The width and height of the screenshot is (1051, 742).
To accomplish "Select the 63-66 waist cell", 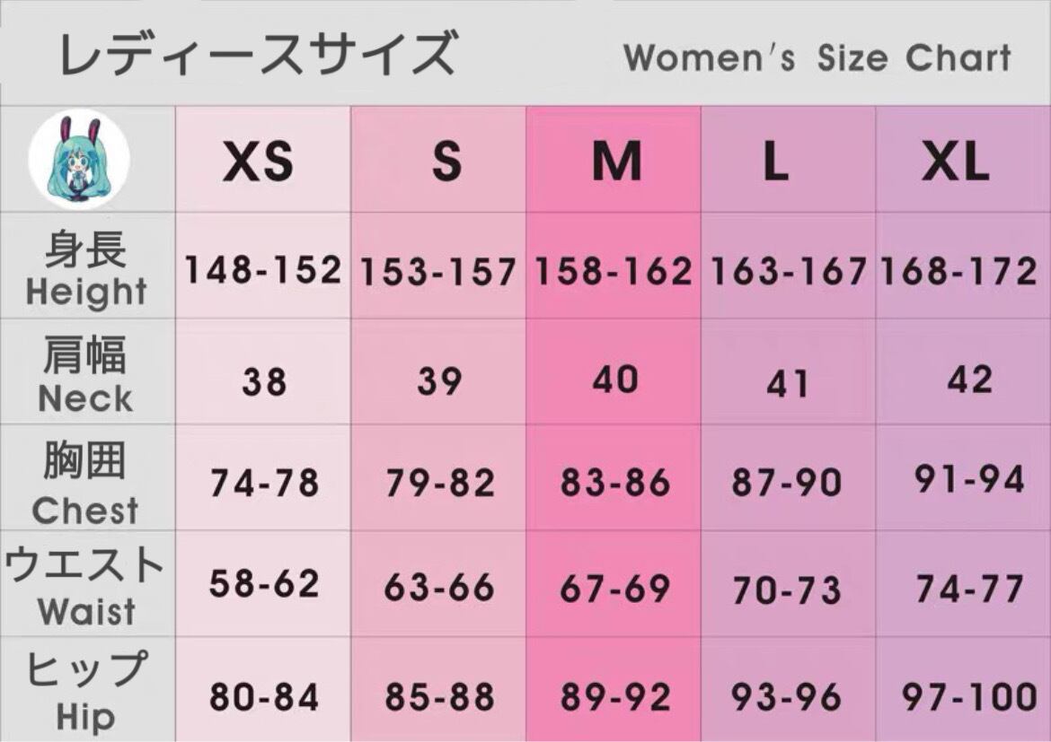I will point(439,589).
